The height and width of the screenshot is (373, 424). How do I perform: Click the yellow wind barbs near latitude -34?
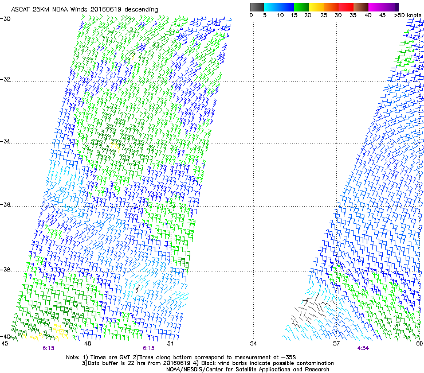point(116,146)
